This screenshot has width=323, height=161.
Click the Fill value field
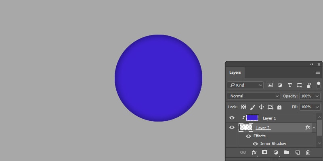(306, 107)
